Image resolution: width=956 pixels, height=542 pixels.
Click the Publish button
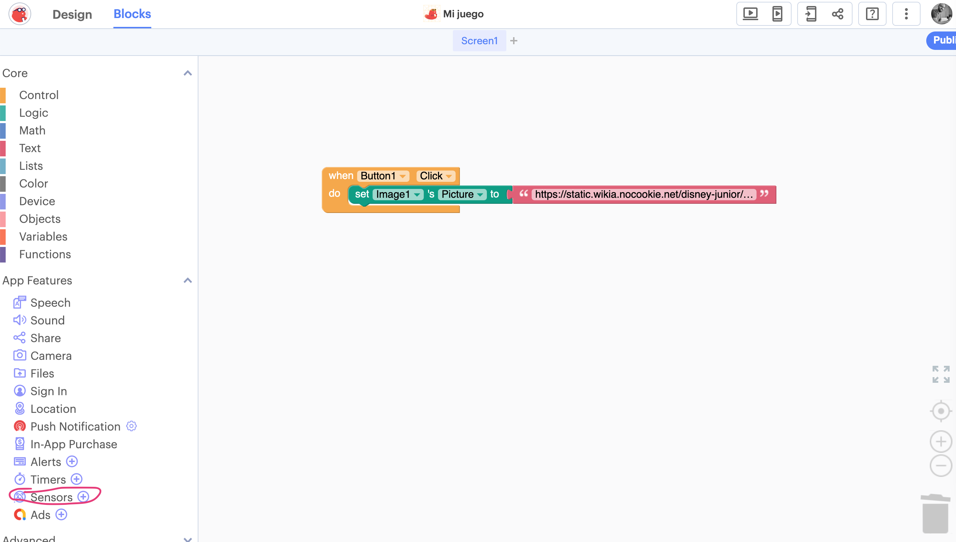tap(942, 40)
